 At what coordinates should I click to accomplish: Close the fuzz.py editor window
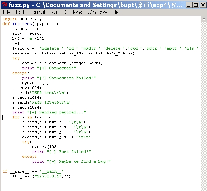203,5
